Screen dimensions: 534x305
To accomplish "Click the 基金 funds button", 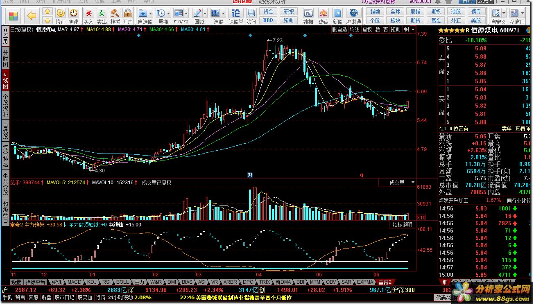I will click(436, 20).
